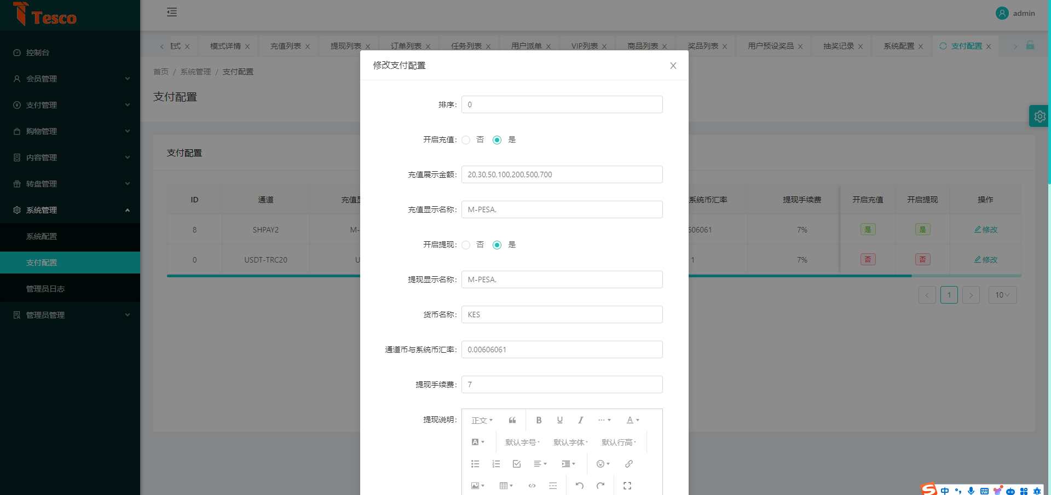The height and width of the screenshot is (495, 1051).
Task: Open the background color picker
Action: [478, 442]
